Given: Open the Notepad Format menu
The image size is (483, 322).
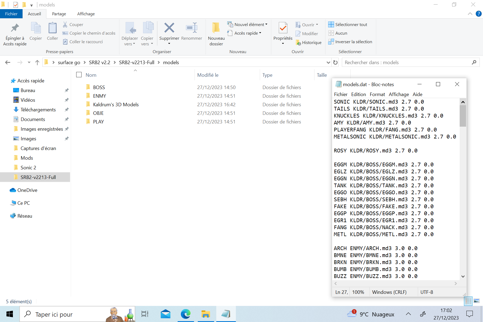Looking at the screenshot, I should 377,94.
